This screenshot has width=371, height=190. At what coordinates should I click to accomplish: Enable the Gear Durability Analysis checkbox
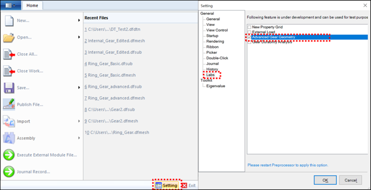(249, 42)
